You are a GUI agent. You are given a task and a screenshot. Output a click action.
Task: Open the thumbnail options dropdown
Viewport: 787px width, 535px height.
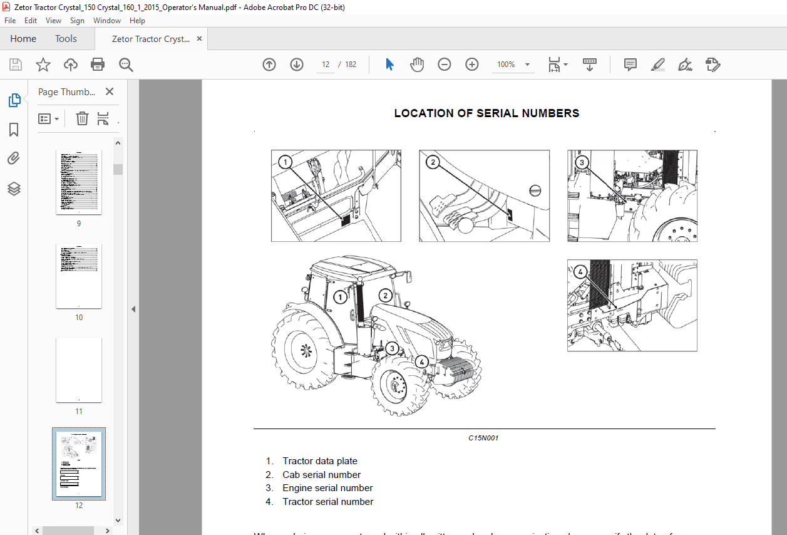click(49, 118)
